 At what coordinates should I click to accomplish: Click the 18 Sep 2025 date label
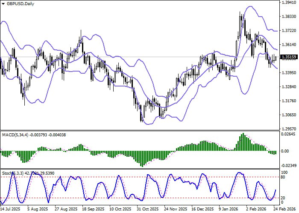[92, 210]
